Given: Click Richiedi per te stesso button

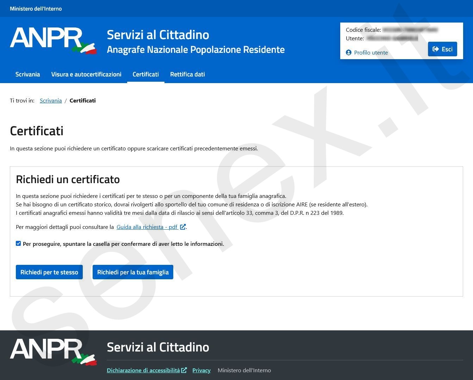Looking at the screenshot, I should click(49, 272).
